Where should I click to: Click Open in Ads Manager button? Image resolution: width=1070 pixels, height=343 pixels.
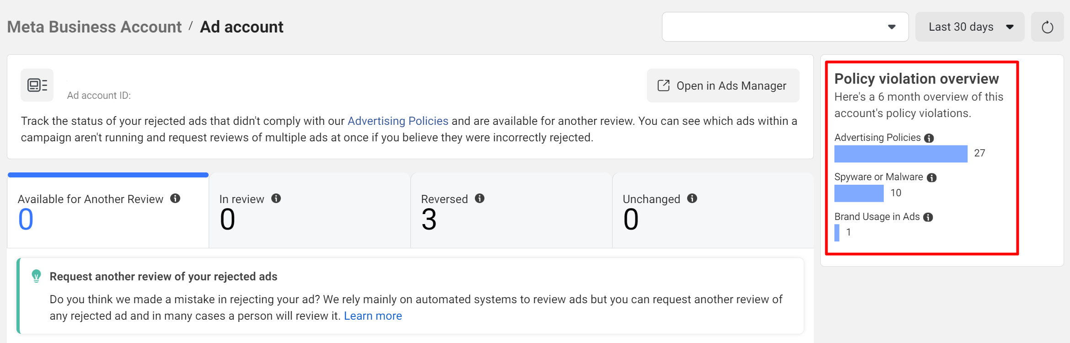[723, 86]
